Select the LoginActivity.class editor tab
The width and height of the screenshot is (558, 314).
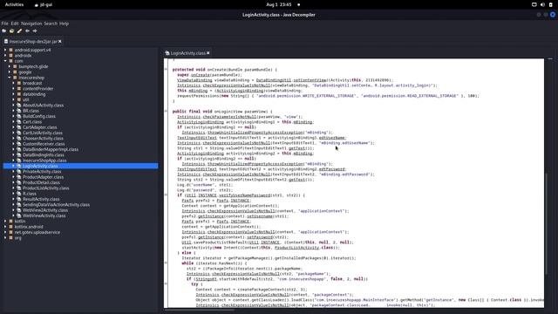tap(187, 53)
